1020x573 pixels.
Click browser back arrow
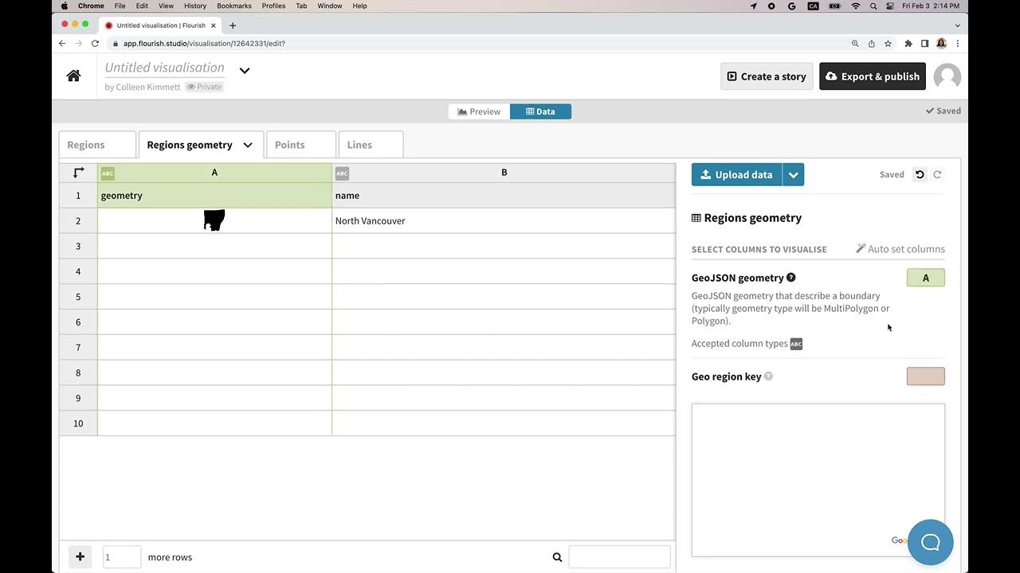click(62, 44)
